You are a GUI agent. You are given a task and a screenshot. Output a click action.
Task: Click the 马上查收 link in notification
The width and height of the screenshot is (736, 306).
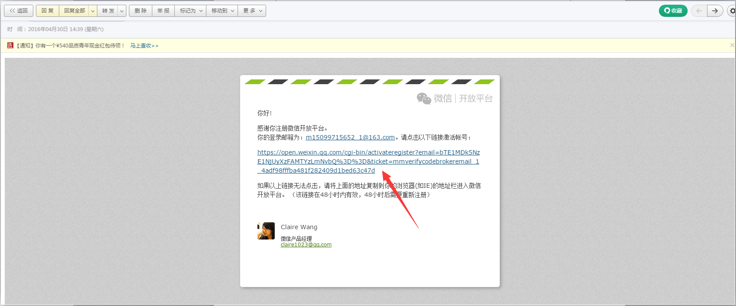(144, 46)
